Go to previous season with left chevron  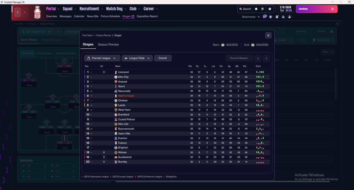258,58
